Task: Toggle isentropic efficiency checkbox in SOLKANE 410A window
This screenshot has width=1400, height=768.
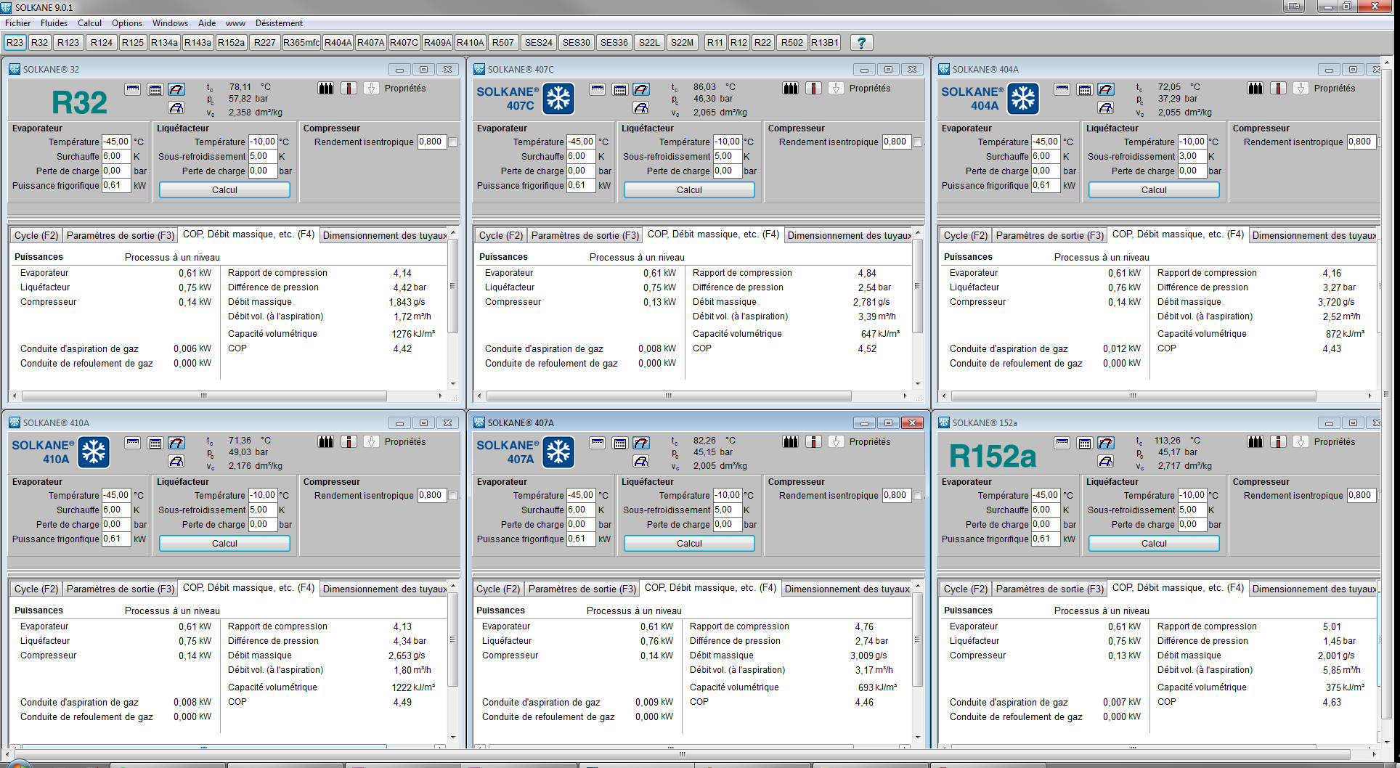Action: click(453, 496)
